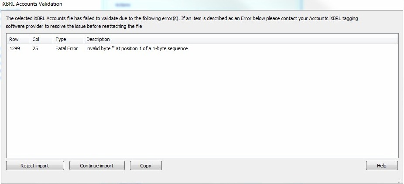Click the iXBRL Accounts Validation title
Viewport: 404px width, 184px height.
pos(32,4)
